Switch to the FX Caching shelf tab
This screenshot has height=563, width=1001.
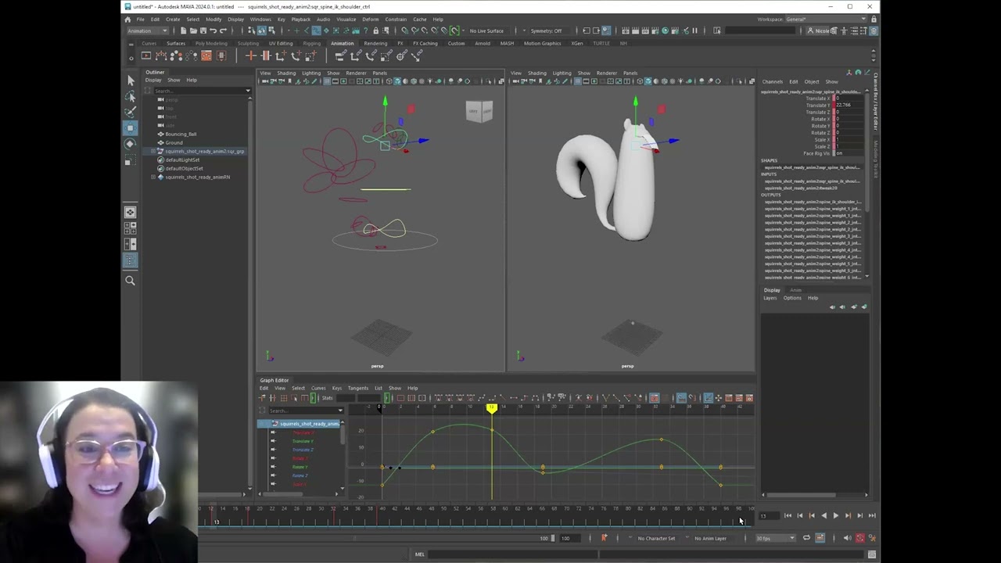[x=425, y=43]
